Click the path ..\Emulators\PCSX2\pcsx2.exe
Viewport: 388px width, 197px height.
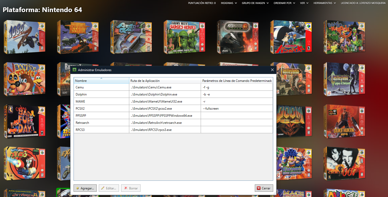151,109
